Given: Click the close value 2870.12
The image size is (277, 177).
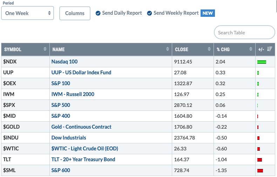Looking at the screenshot, I should point(183,105).
